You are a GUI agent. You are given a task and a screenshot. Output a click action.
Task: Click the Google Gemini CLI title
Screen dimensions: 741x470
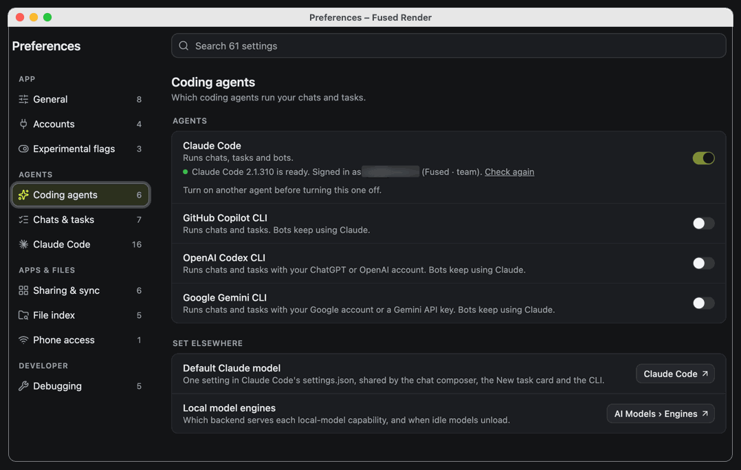(x=225, y=297)
